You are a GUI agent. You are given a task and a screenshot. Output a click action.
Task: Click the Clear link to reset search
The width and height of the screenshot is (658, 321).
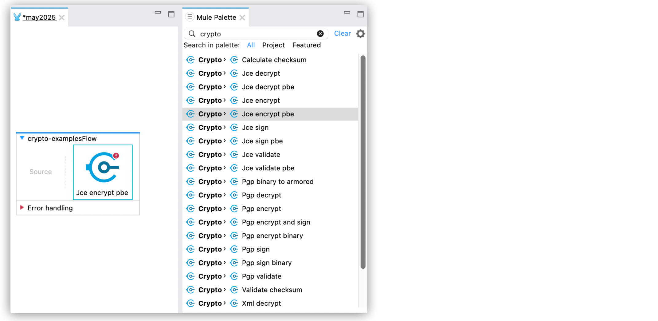342,34
